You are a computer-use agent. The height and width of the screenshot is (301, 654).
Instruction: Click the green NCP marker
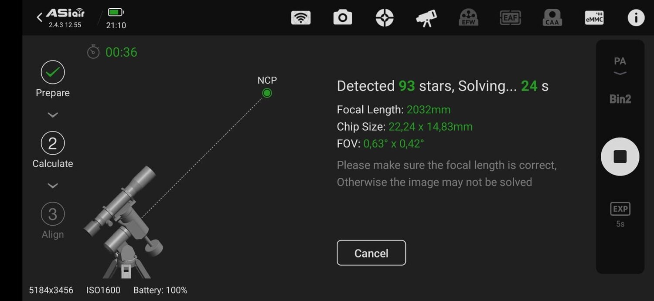[267, 93]
